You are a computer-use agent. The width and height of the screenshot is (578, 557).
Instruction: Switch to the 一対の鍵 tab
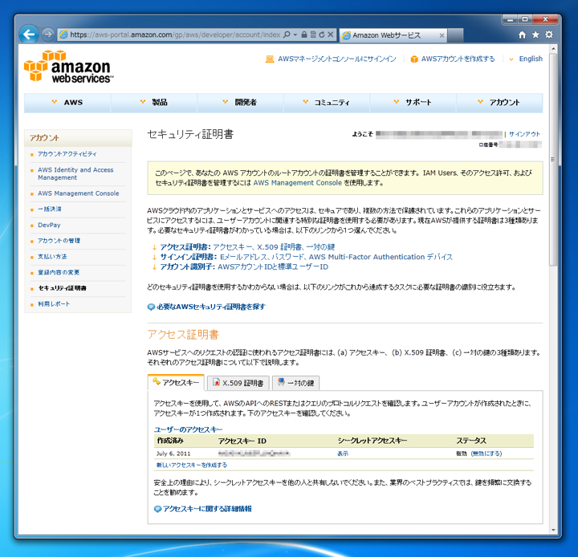(x=295, y=383)
